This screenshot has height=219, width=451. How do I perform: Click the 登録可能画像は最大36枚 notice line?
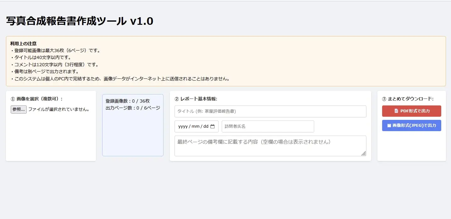55,51
